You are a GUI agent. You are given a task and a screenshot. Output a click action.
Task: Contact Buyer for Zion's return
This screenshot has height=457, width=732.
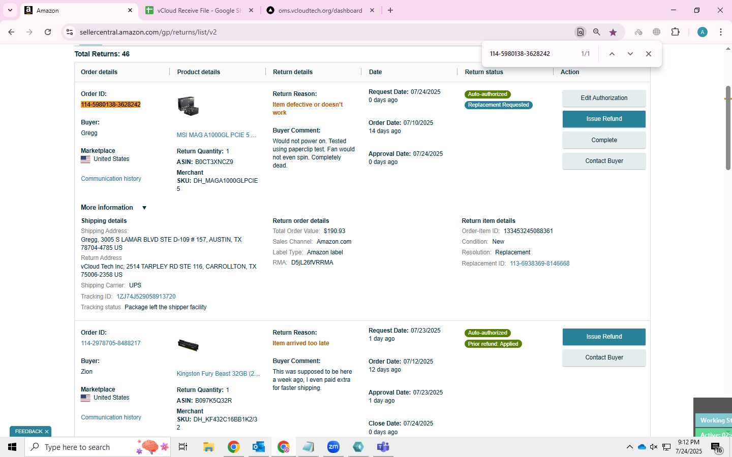pos(604,357)
